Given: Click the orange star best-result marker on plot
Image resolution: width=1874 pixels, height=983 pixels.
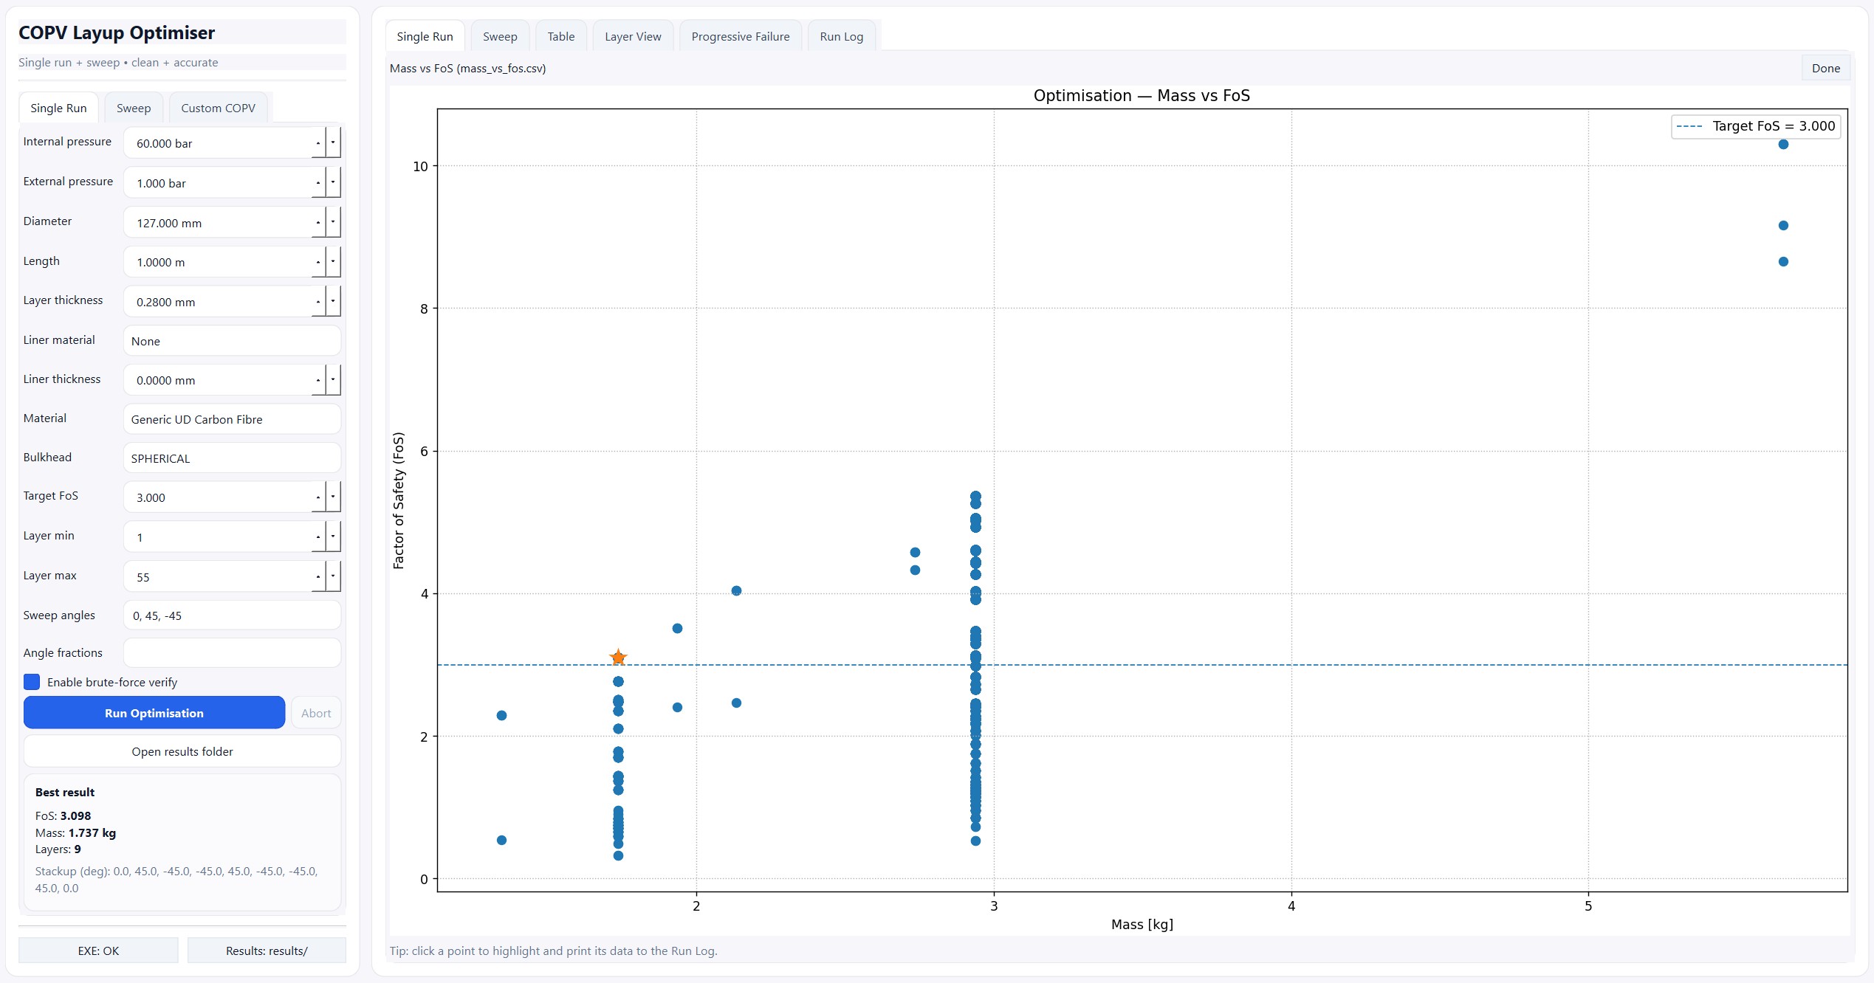Looking at the screenshot, I should (x=618, y=657).
